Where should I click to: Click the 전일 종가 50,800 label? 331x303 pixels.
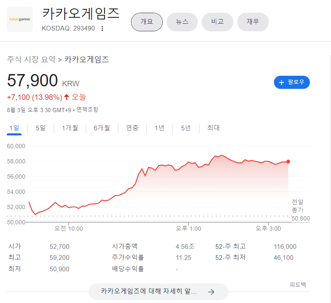pyautogui.click(x=301, y=210)
